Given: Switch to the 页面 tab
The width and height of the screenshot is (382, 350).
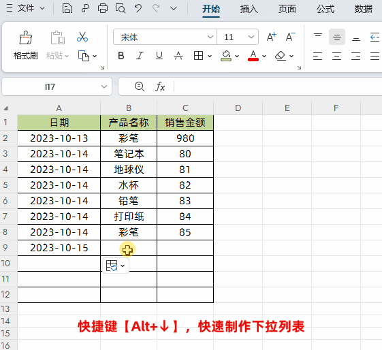Looking at the screenshot, I should pyautogui.click(x=287, y=9).
